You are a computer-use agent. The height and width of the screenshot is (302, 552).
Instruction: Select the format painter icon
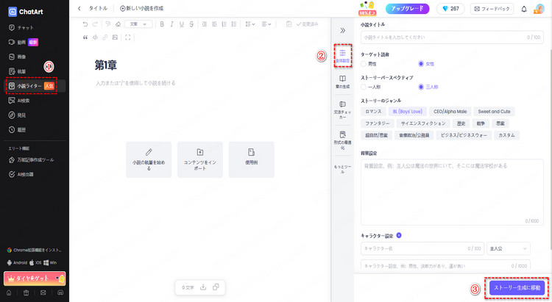(108, 24)
